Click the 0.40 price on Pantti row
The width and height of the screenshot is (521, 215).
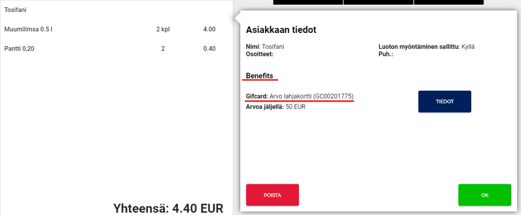coord(210,49)
